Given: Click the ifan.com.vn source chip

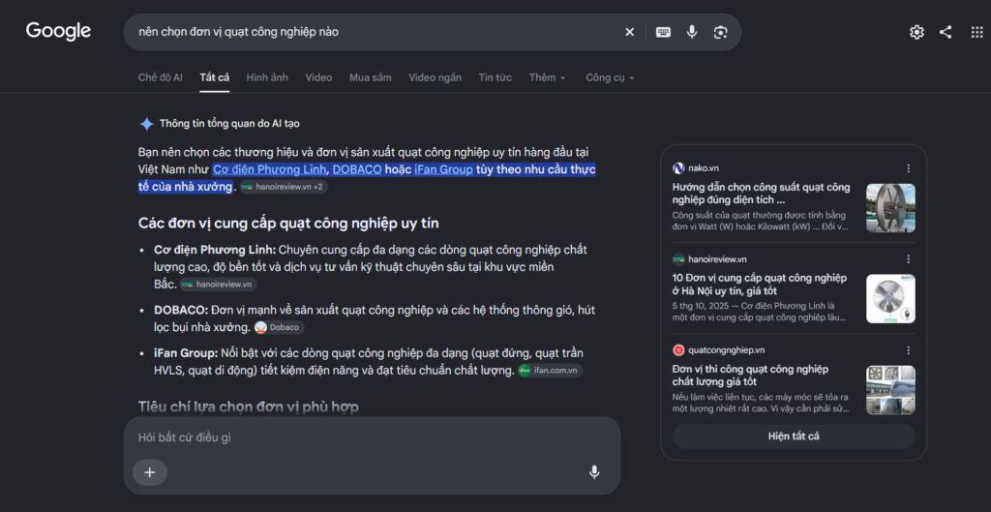Looking at the screenshot, I should [x=550, y=371].
